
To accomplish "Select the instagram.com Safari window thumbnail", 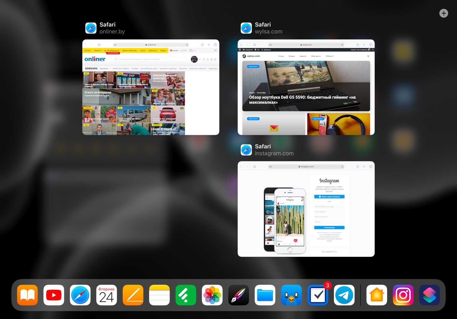I will [x=306, y=209].
